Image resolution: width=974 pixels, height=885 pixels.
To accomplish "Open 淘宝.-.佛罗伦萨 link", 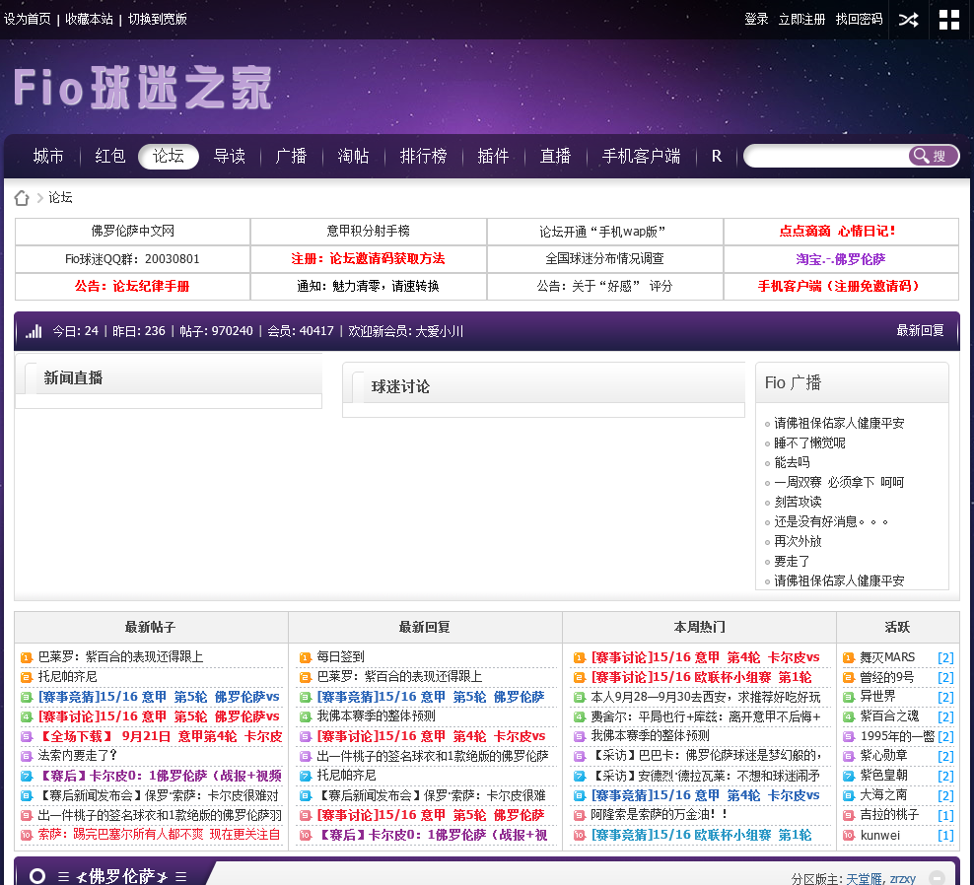I will 841,259.
